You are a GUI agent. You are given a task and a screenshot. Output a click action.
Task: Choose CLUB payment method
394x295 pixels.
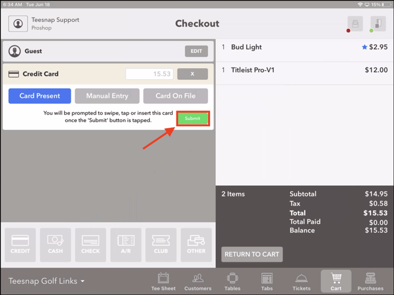pyautogui.click(x=161, y=245)
